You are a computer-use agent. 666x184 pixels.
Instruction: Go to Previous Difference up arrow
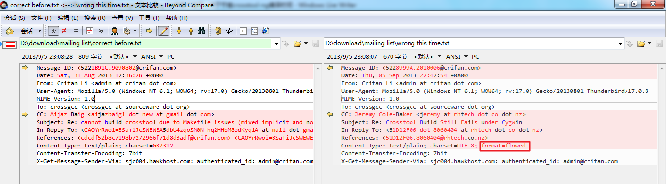coord(190,31)
